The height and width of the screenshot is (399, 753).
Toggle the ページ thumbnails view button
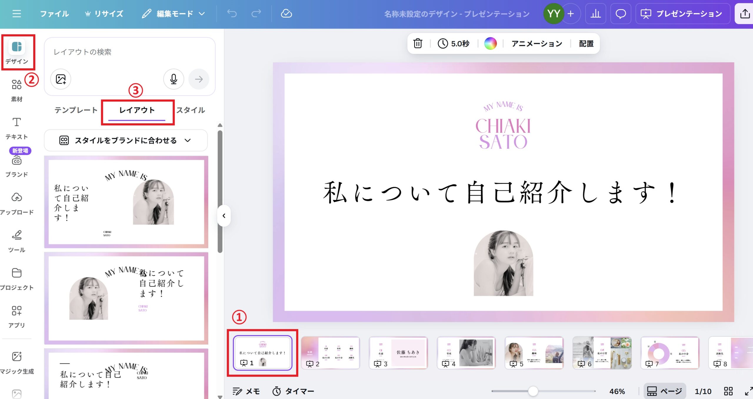coord(665,391)
